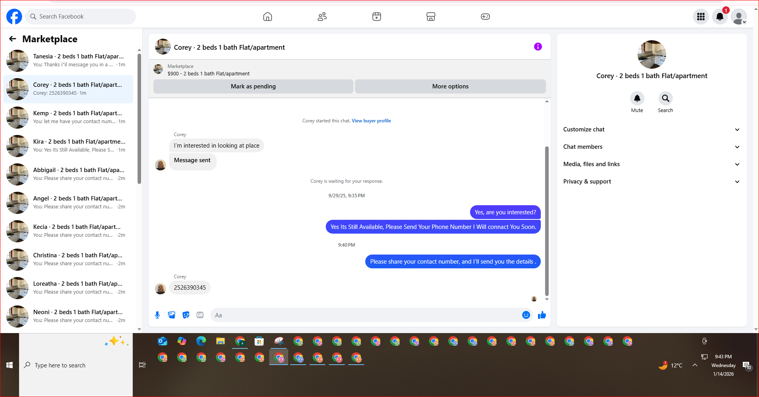Record a voice clip with microphone icon
Viewport: 759px width, 397px height.
[x=157, y=315]
